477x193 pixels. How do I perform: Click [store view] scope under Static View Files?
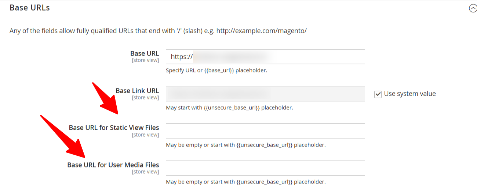[145, 135]
